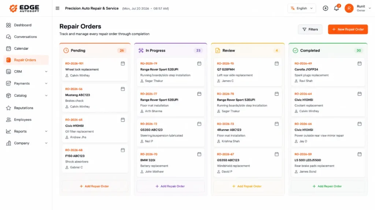Viewport: 375px width, 210px height.
Task: Click Review count badge 4
Action: pos(277,51)
